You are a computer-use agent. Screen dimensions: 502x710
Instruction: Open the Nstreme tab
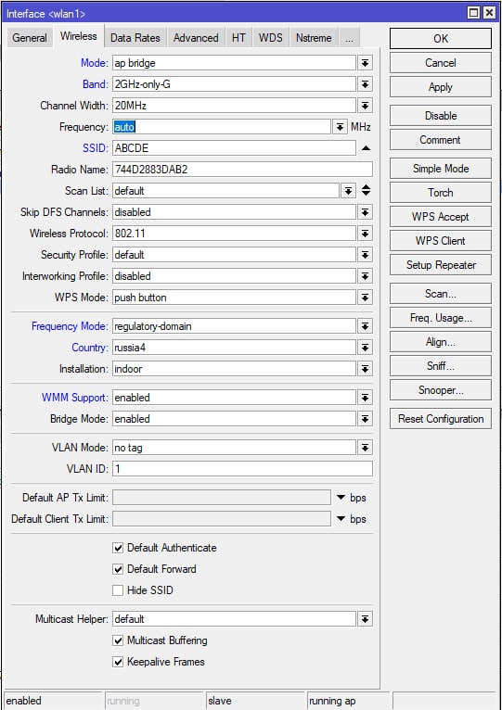pos(314,38)
